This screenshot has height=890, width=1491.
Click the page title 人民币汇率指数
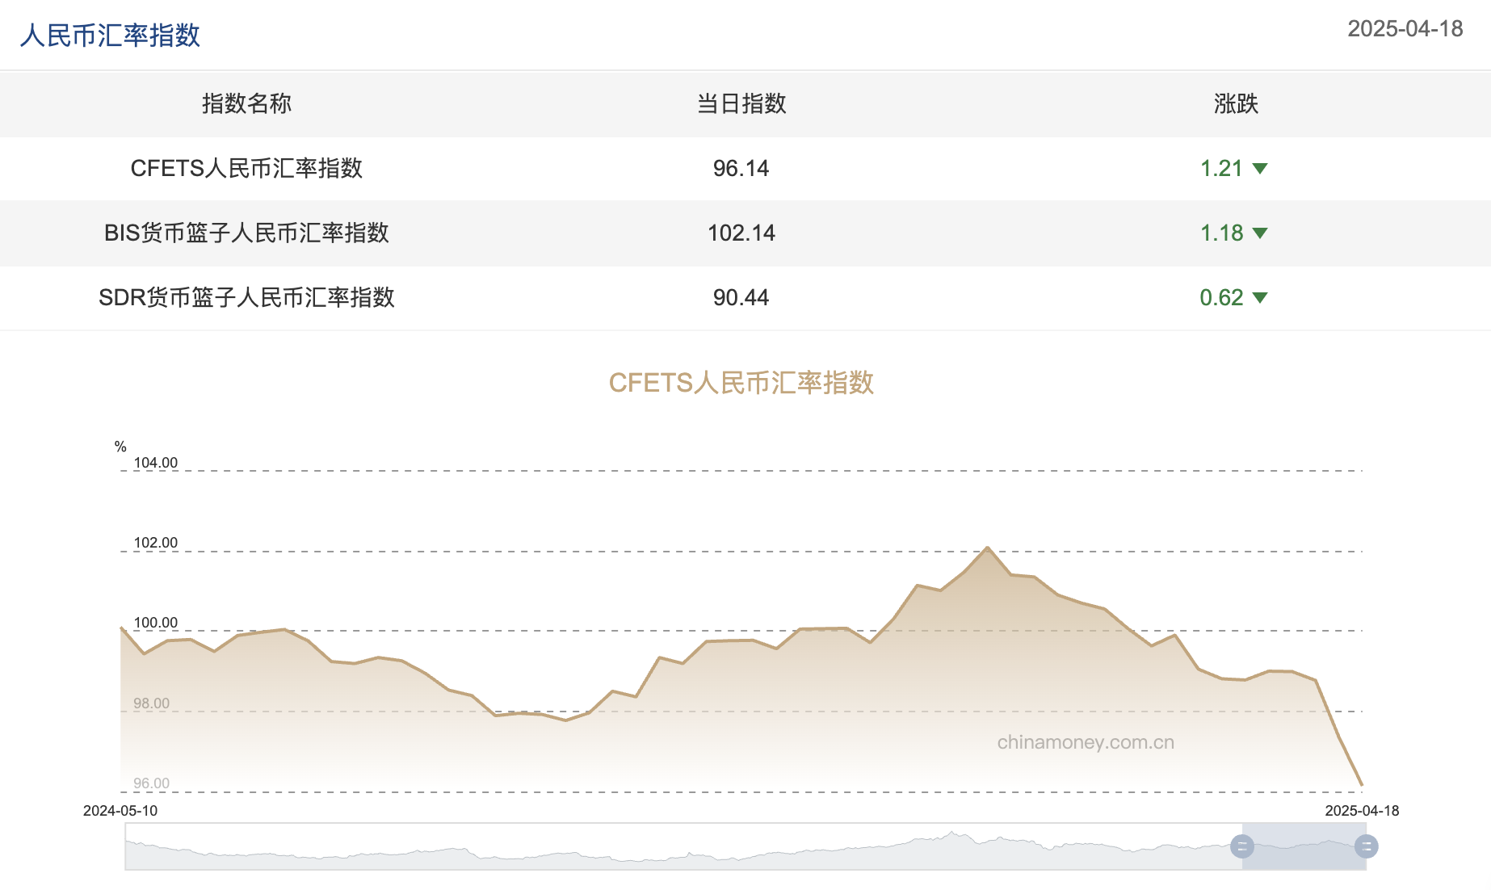pos(111,36)
